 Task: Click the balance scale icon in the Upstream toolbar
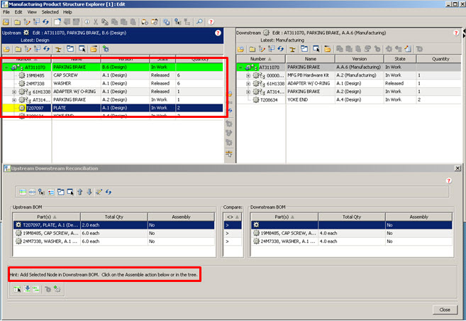58,49
